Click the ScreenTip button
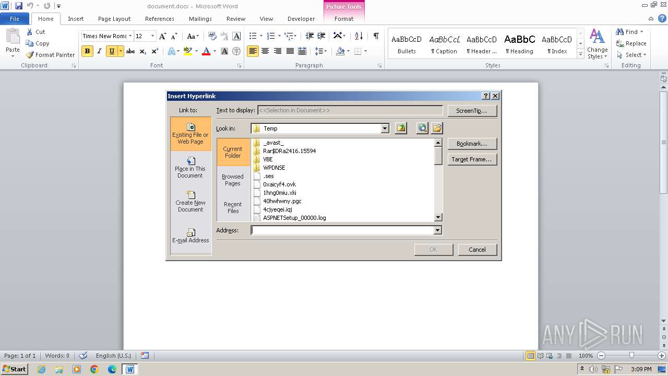 pos(471,111)
